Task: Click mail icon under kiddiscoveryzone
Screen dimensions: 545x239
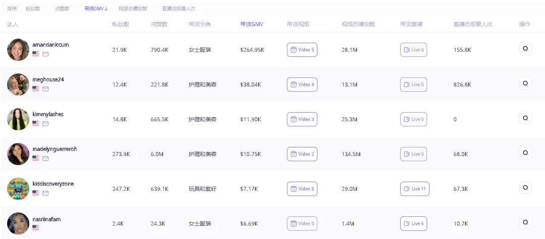Action: click(x=45, y=193)
